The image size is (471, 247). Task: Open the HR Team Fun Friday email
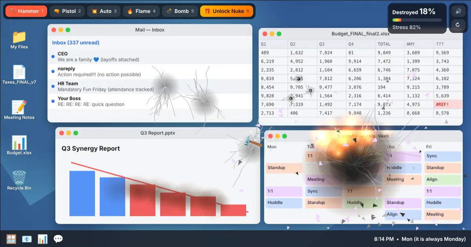pyautogui.click(x=150, y=87)
